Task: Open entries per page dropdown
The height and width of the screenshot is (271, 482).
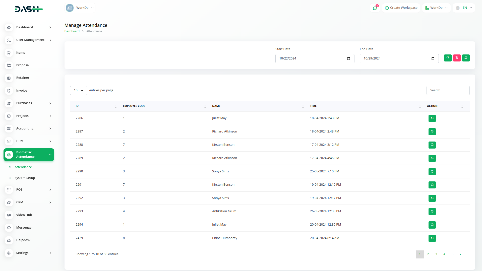Action: tap(78, 90)
